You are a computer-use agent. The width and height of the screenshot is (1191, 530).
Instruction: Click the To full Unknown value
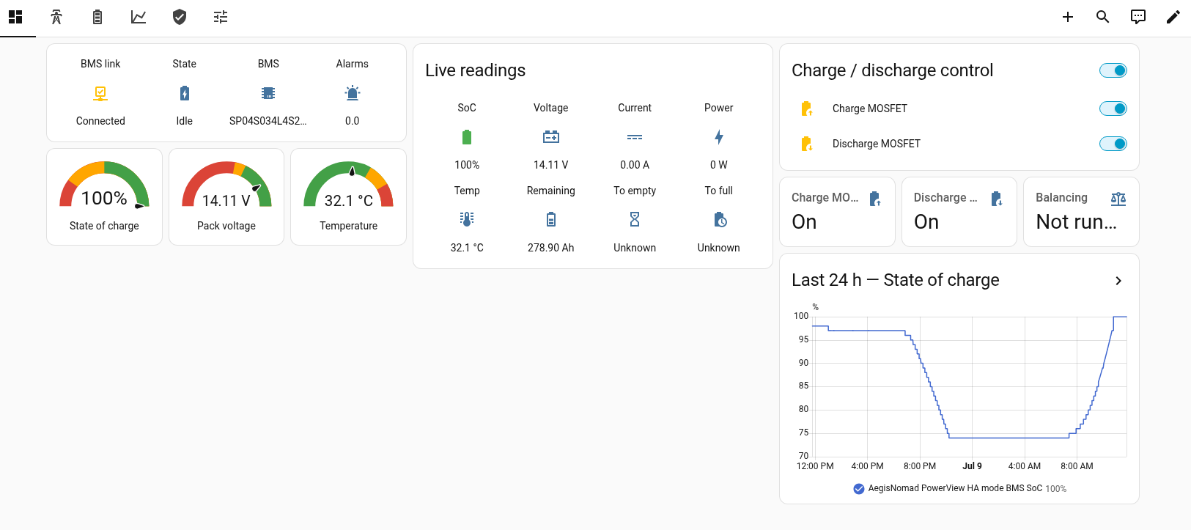click(719, 248)
